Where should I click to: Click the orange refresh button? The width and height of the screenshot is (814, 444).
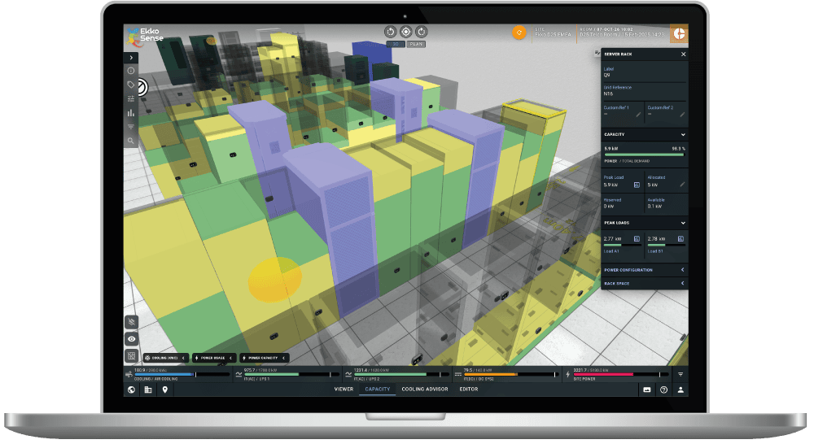click(519, 33)
